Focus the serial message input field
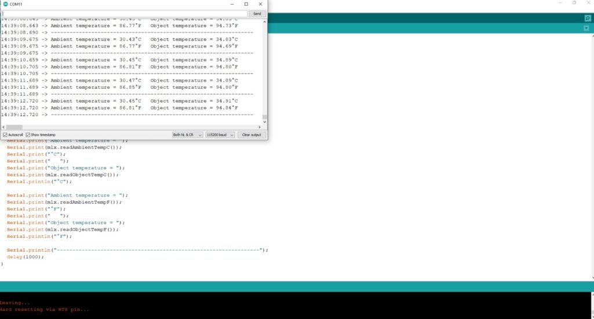Image resolution: width=594 pixels, height=319 pixels. coord(124,13)
